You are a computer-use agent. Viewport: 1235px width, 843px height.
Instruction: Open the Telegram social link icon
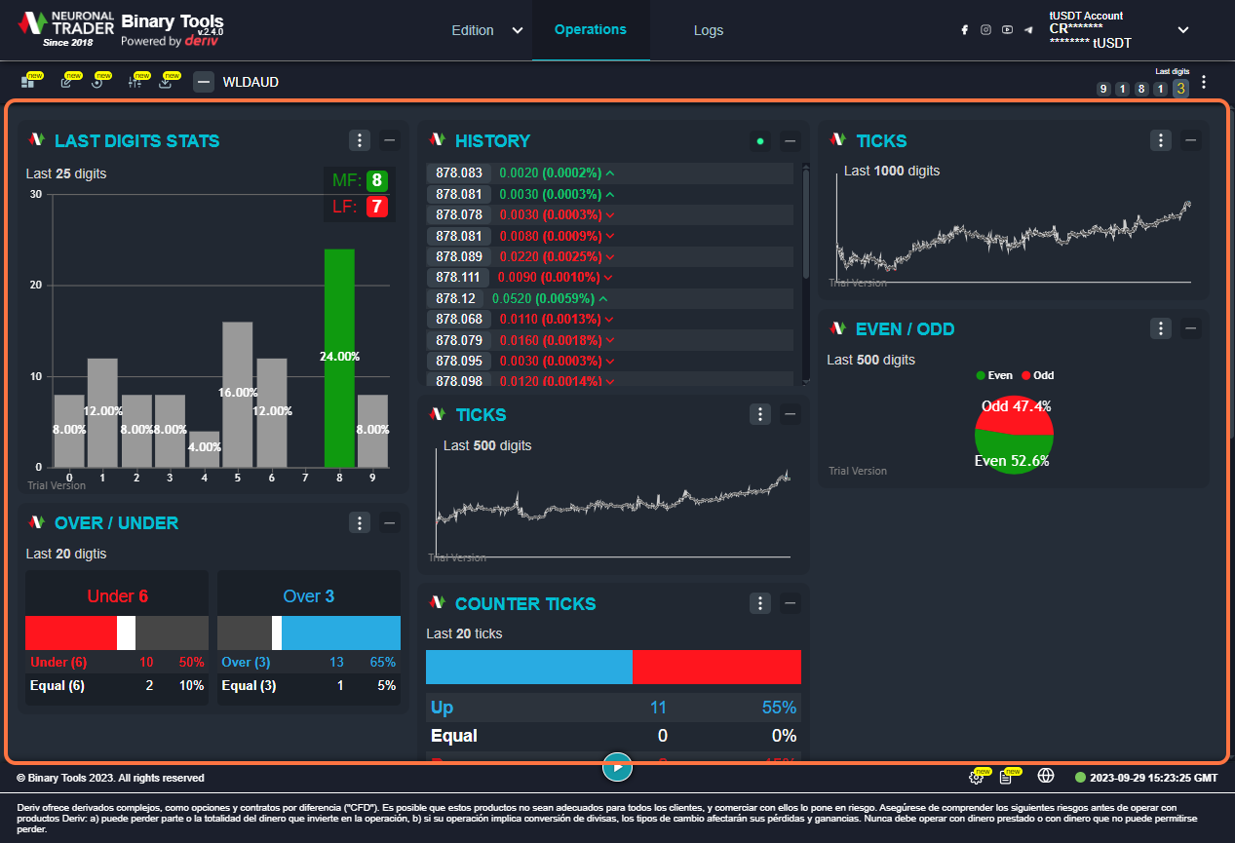(x=1028, y=30)
